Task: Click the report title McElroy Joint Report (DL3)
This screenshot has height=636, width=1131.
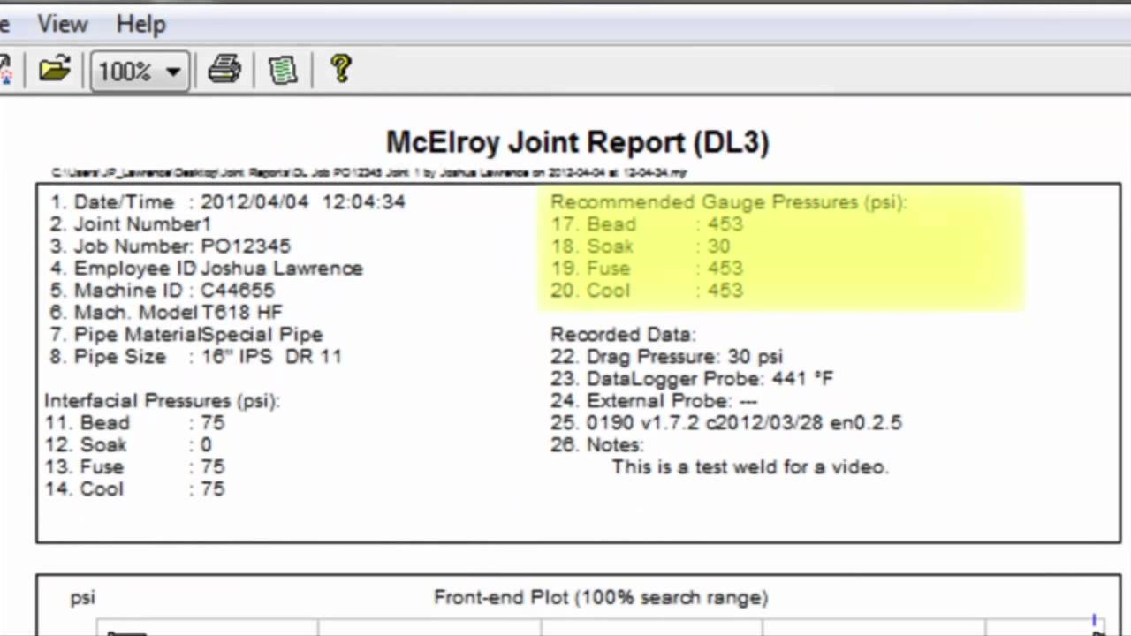Action: 578,142
